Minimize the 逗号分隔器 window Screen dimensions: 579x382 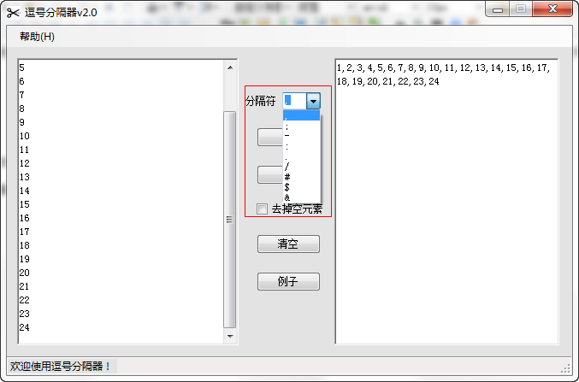(498, 9)
